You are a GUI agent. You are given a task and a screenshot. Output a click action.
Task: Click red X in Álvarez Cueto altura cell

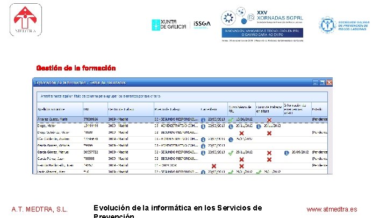click(269, 120)
